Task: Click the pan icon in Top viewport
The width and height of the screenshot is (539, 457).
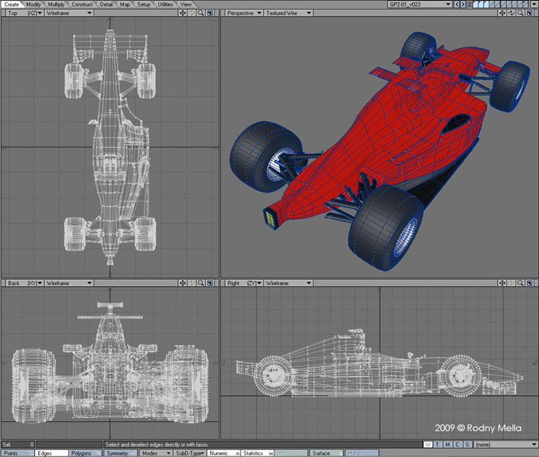Action: 183,13
